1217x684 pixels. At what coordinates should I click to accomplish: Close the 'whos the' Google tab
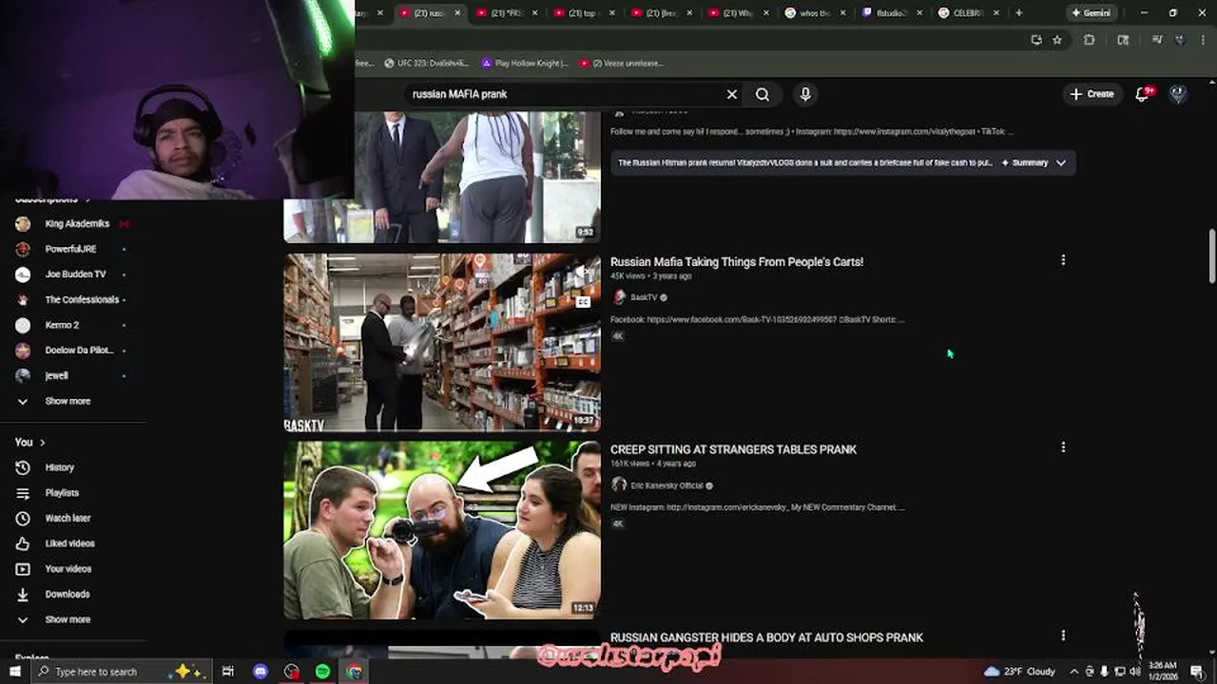point(842,13)
